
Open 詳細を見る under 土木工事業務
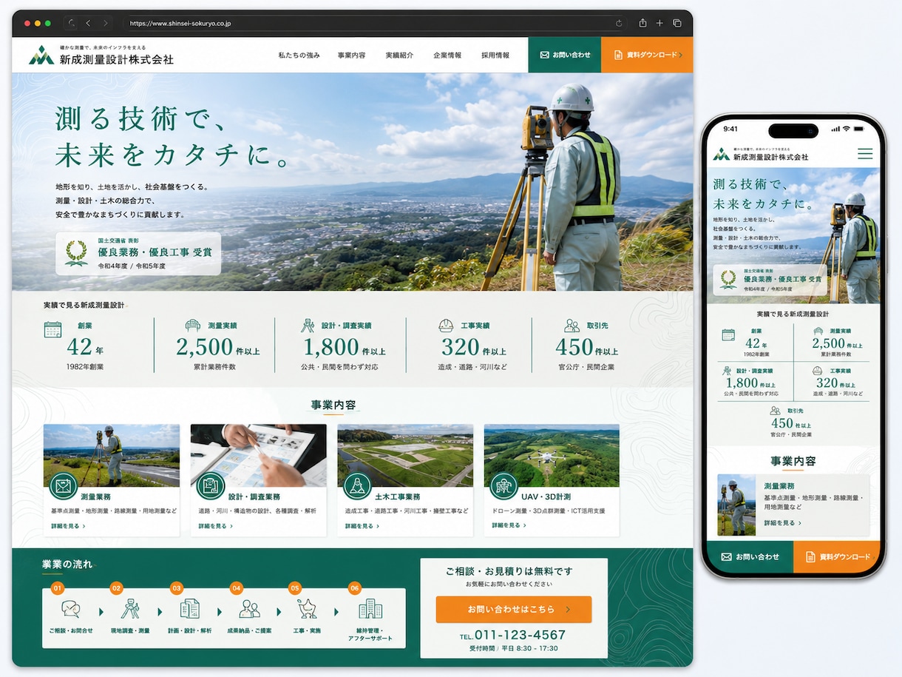(362, 526)
